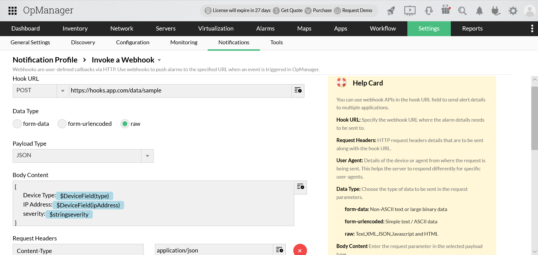
Task: Click the license expiry notice
Action: point(242,11)
